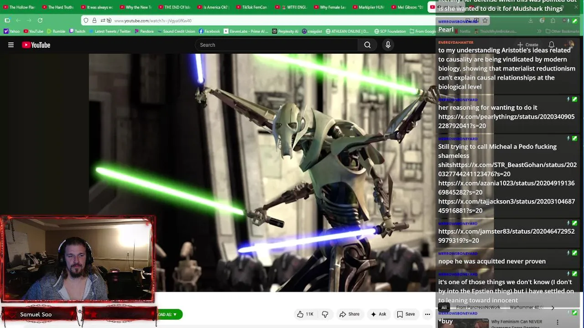584x328 pixels.
Task: Ask about this video
Action: click(x=378, y=314)
